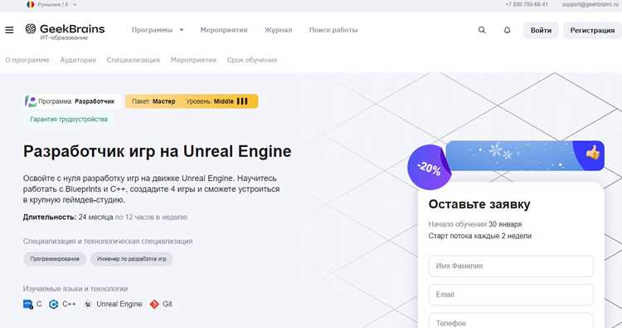Select the Инженер по разработке игр tag

131,259
